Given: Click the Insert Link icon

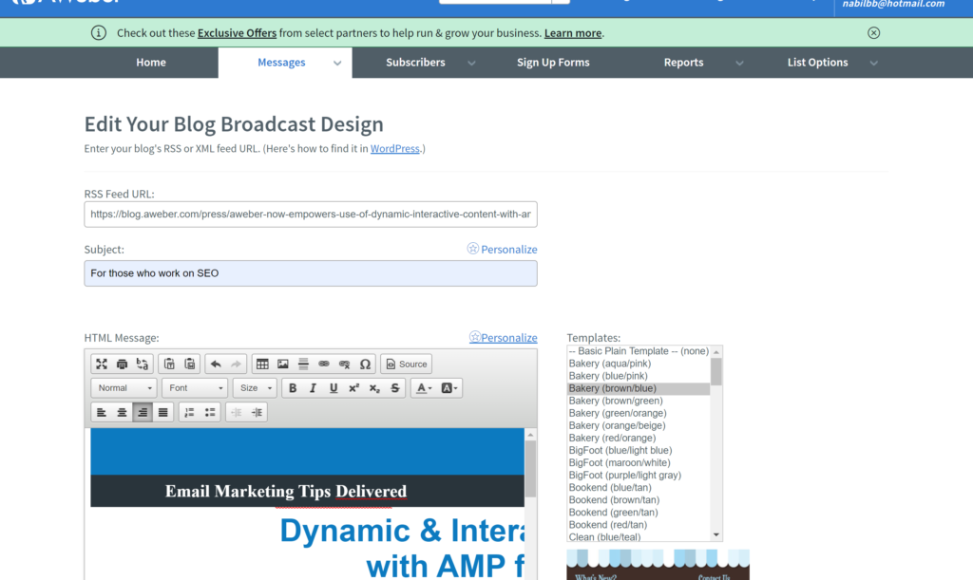Looking at the screenshot, I should pyautogui.click(x=324, y=364).
